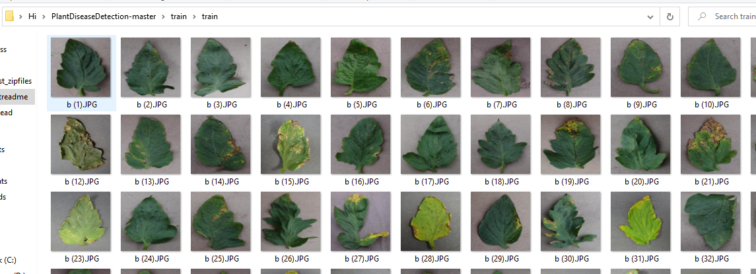Select the st_zipfiles sidebar item
This screenshot has height=274, width=756.
[17, 81]
